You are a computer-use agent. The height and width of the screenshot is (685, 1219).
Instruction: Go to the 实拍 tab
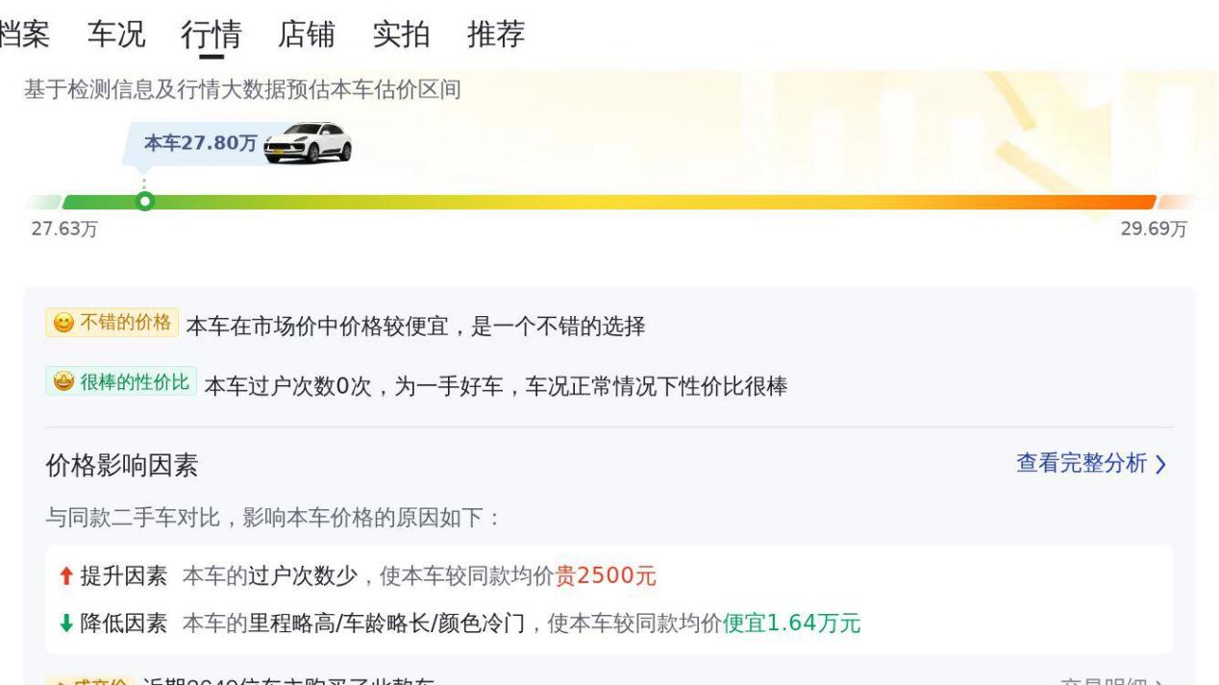401,35
